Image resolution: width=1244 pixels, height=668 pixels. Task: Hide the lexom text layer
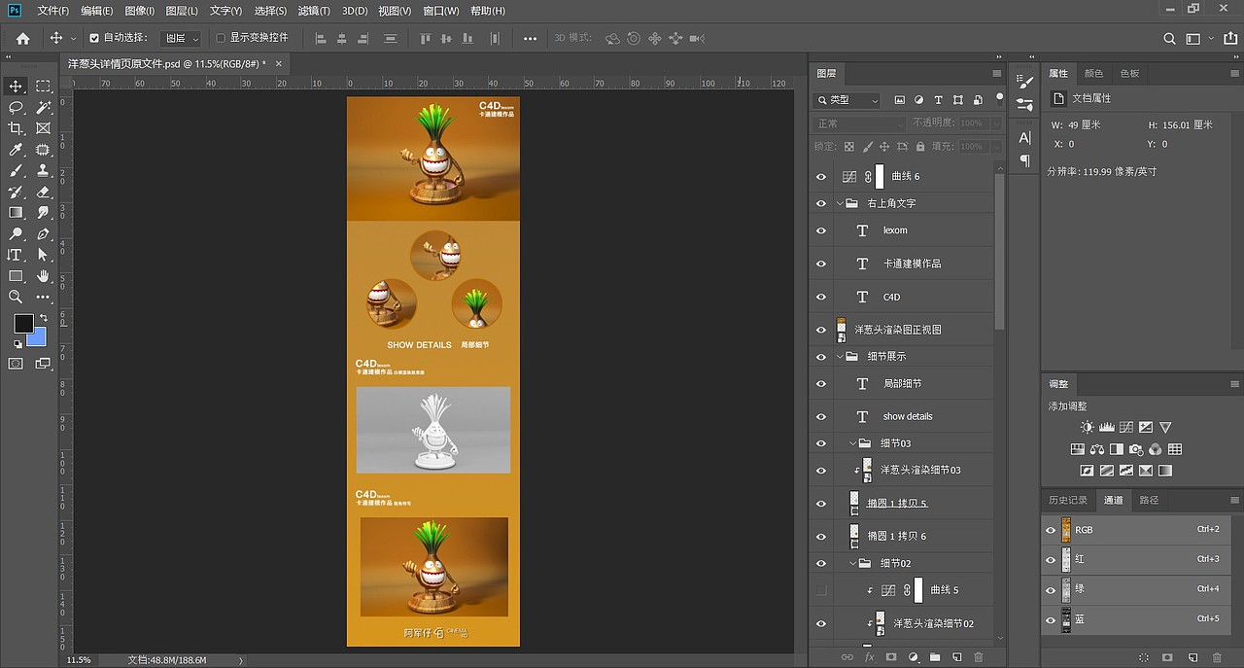coord(821,230)
